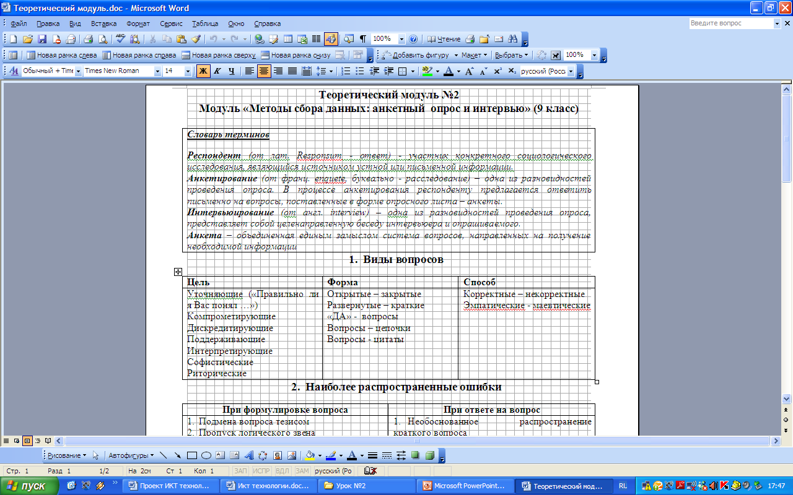
Task: Click the Новая рамка слева button
Action: click(62, 55)
